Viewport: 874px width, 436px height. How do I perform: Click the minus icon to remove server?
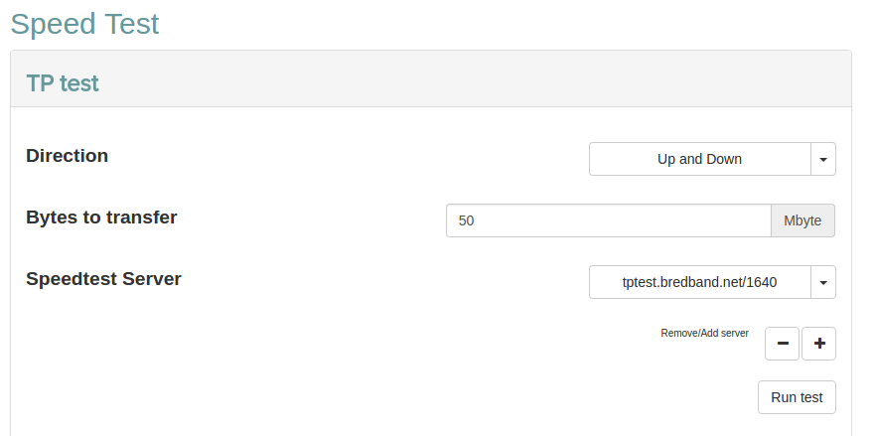click(782, 344)
